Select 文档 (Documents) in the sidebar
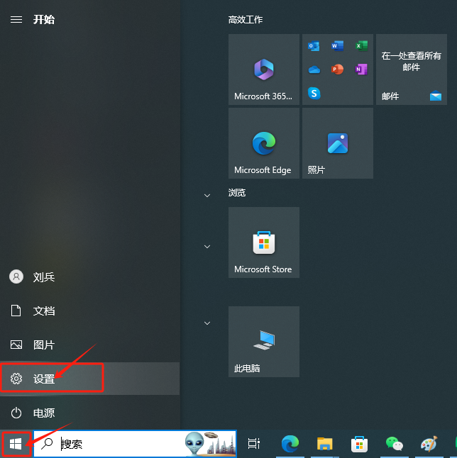The height and width of the screenshot is (458, 457). [x=44, y=311]
